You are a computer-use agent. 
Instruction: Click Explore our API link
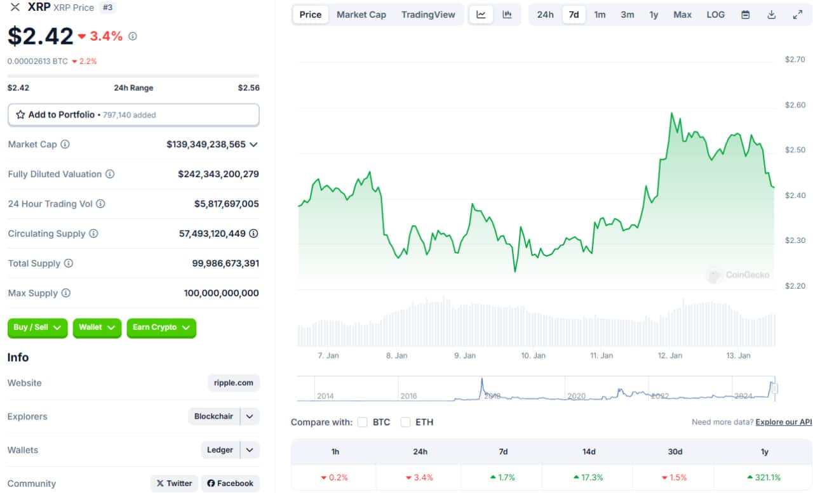pos(784,422)
